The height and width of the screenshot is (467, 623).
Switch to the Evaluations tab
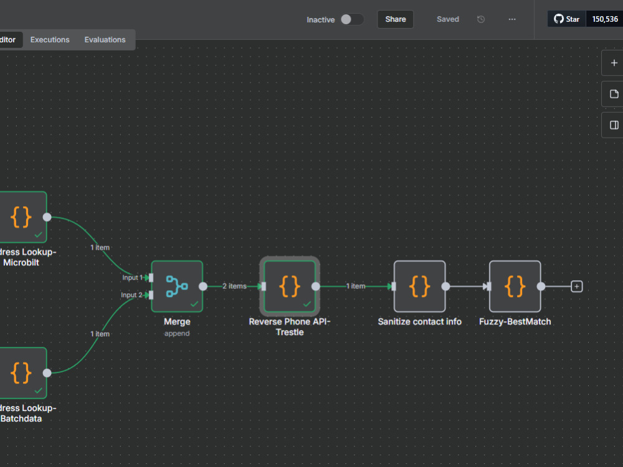[x=105, y=40]
